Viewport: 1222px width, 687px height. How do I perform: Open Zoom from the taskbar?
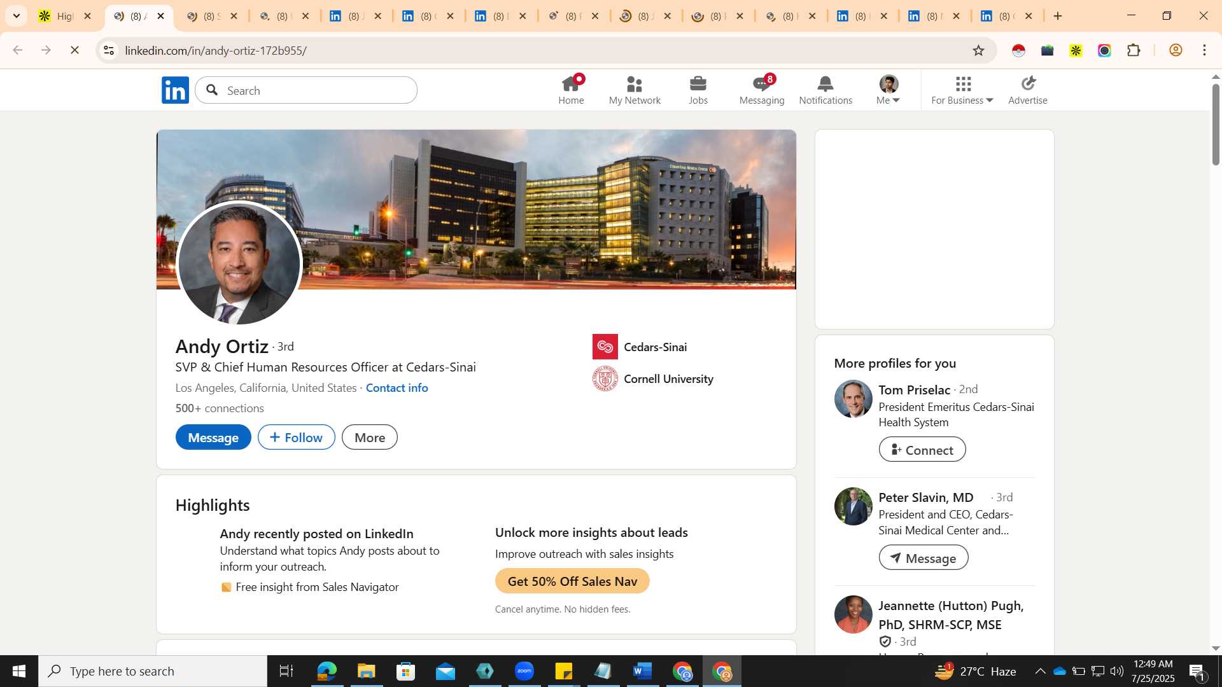[x=524, y=671]
